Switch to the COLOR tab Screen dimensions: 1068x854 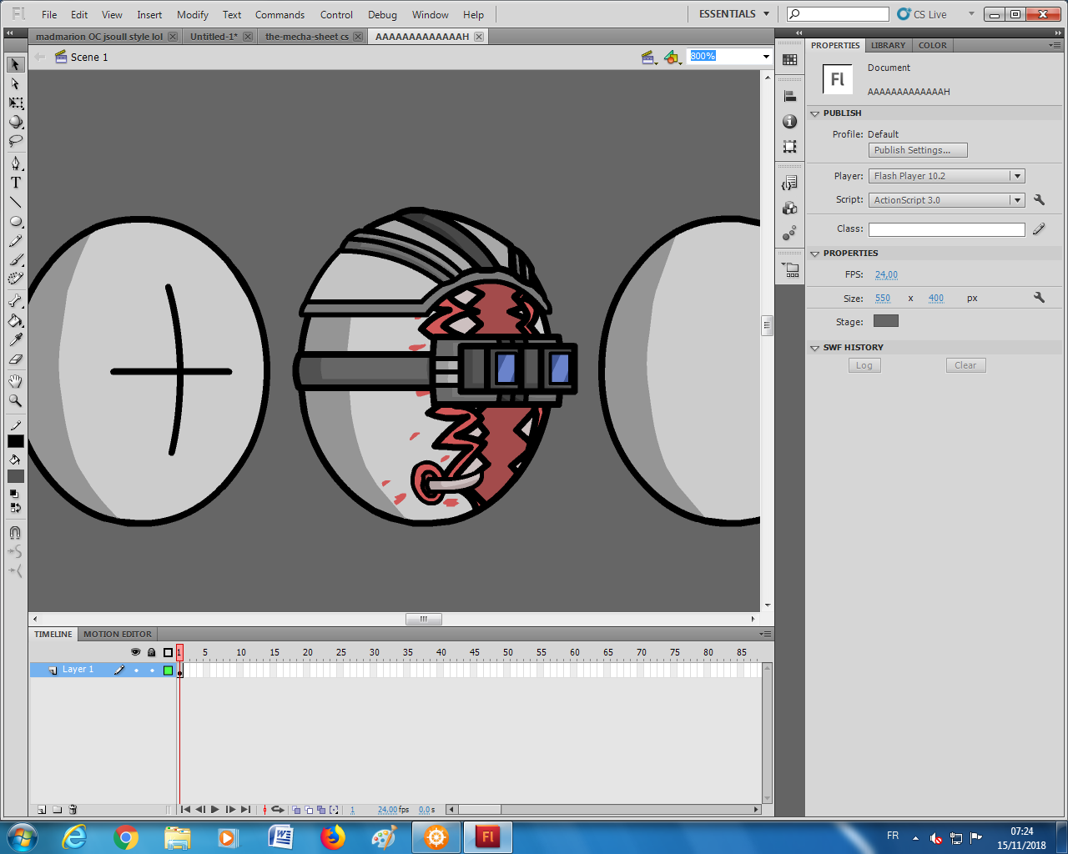(933, 46)
